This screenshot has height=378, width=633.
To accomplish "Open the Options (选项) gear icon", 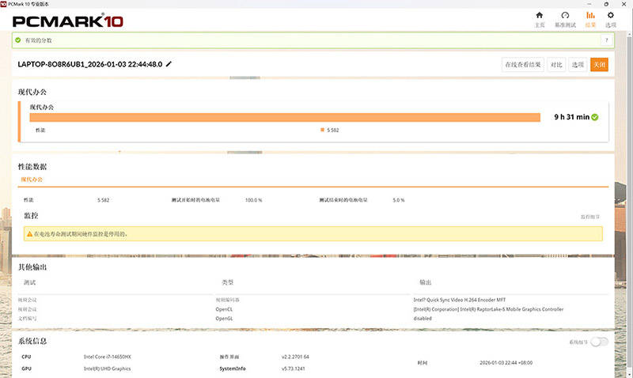I will pos(610,15).
